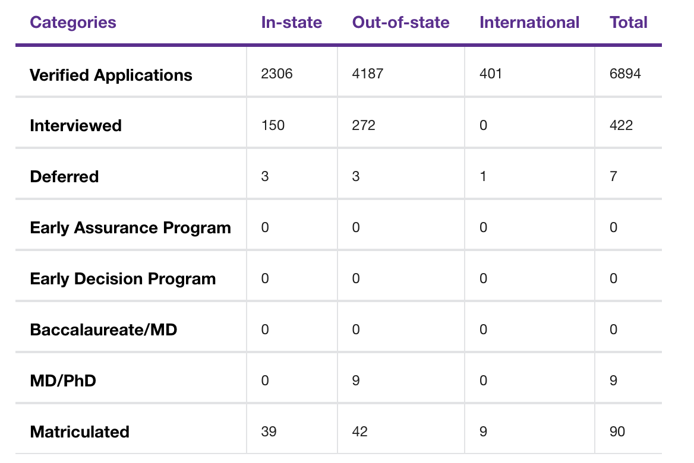The height and width of the screenshot is (463, 694).
Task: Select the Matriculated row label
Action: click(x=80, y=432)
